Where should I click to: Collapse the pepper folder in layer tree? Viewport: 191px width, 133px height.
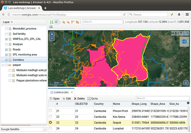click(3, 65)
